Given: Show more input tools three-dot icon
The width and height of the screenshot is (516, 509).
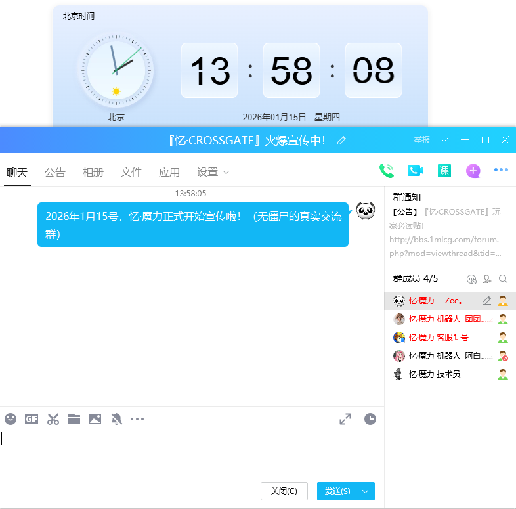Looking at the screenshot, I should 137,419.
